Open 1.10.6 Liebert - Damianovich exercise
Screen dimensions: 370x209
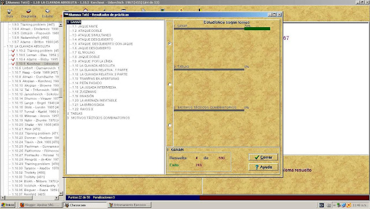(35, 68)
